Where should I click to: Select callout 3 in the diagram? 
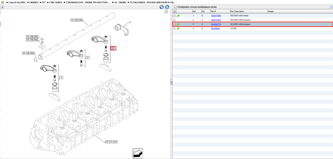[114, 48]
